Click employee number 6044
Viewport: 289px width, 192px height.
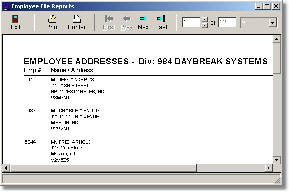point(30,142)
